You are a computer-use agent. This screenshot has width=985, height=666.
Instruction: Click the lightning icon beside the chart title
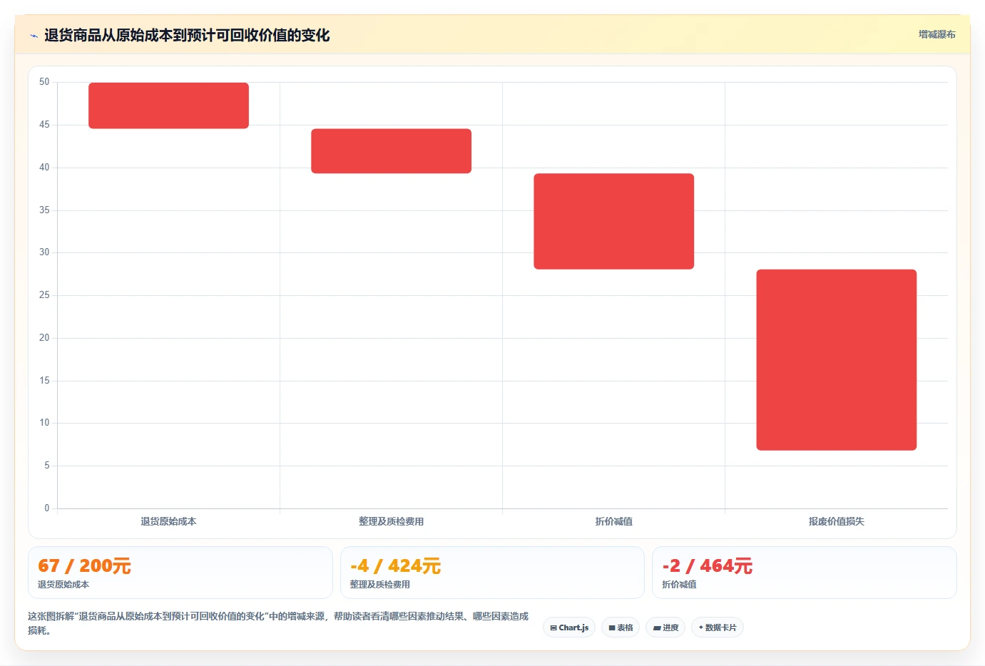click(x=34, y=36)
